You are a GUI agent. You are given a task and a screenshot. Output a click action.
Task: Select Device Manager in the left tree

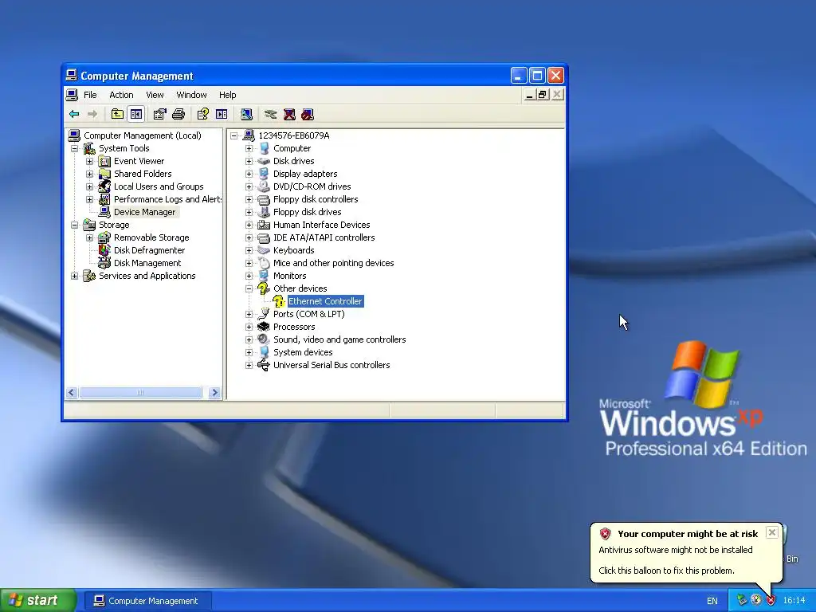pyautogui.click(x=145, y=212)
